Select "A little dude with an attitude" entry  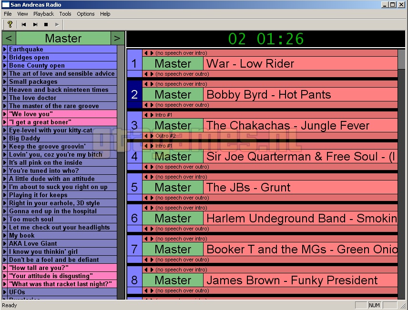62,179
